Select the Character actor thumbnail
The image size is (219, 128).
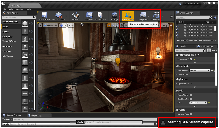25,31
